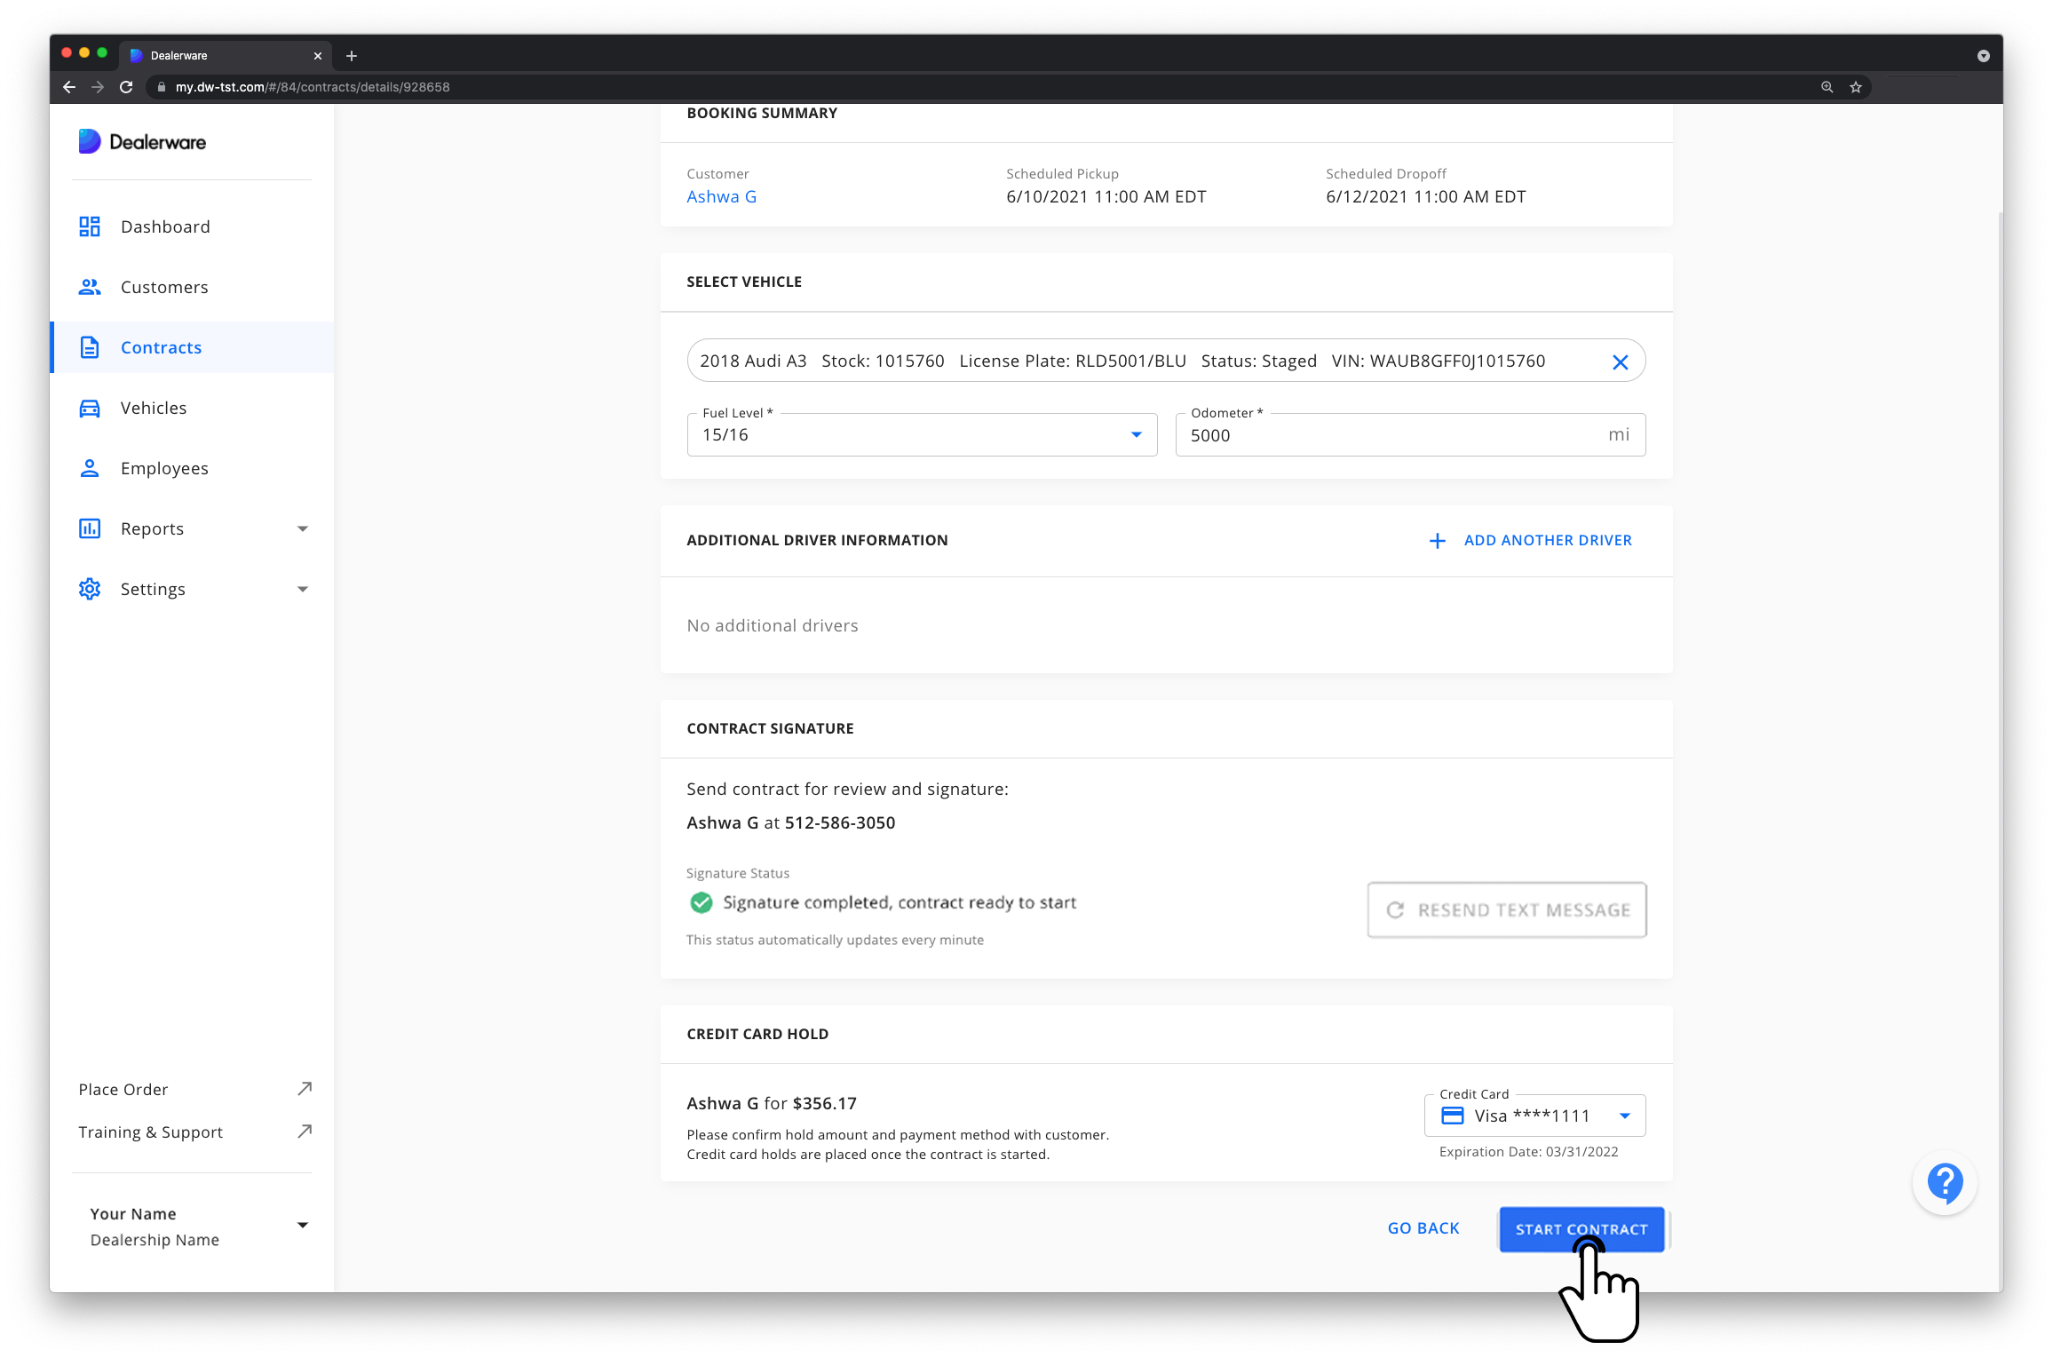2053x1358 pixels.
Task: Click the Dealerware logo
Action: pos(142,142)
